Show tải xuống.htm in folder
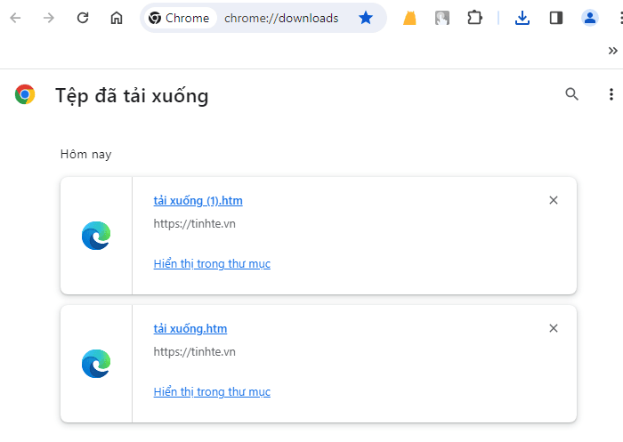Screen dimensions: 623x442 tap(212, 392)
